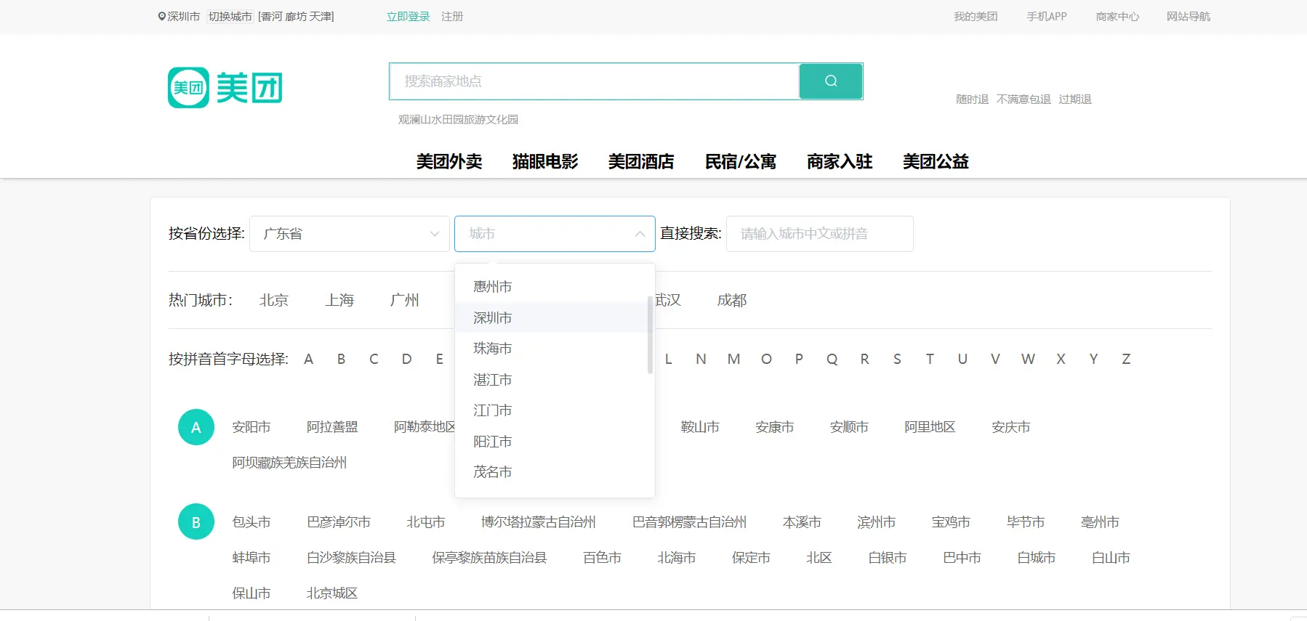Focus the 直接搜索 city name input

820,234
